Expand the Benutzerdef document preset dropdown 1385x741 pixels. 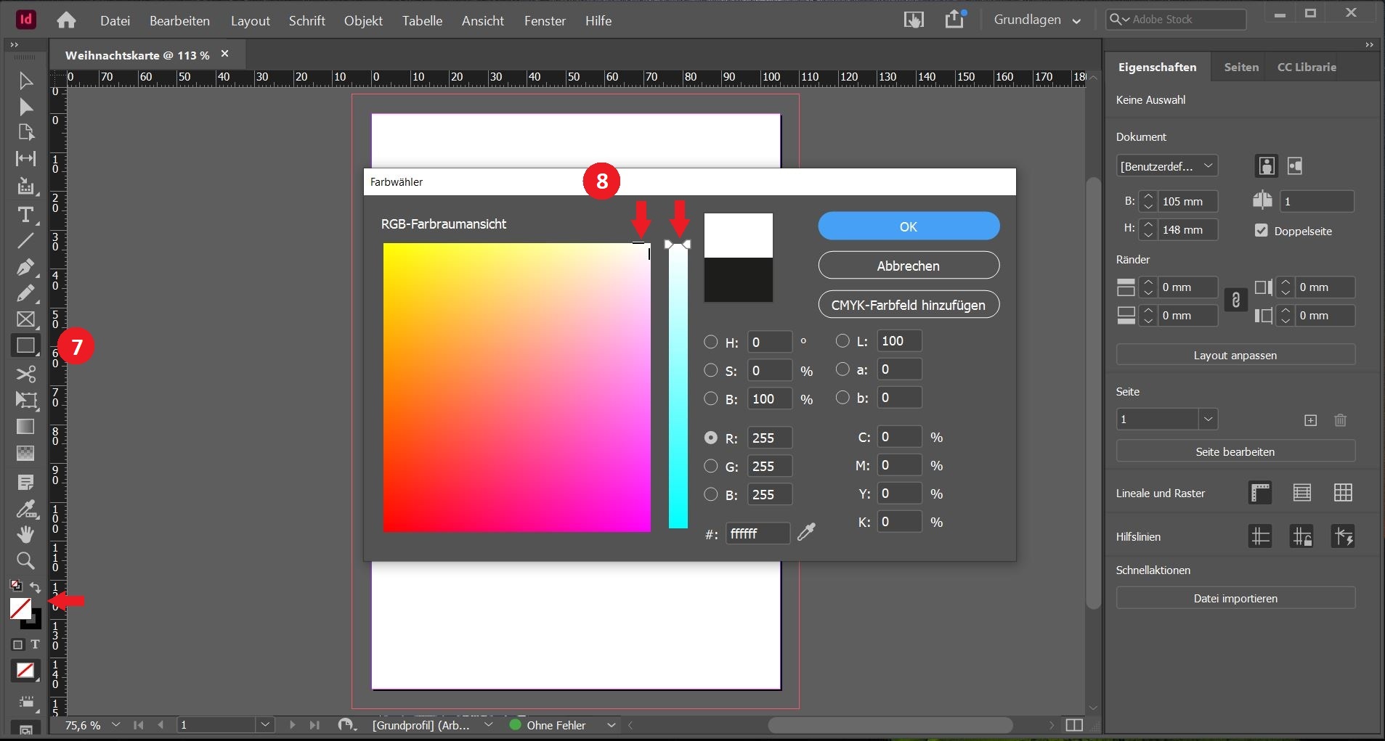click(x=1166, y=166)
